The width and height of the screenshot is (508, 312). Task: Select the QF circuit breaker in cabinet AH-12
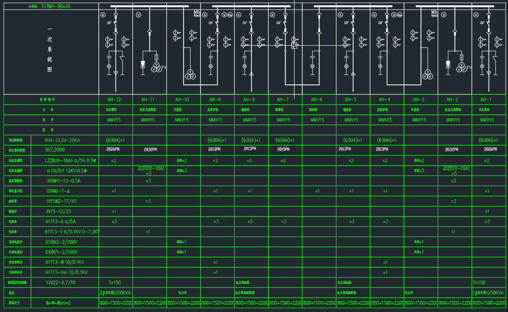pyautogui.click(x=116, y=23)
